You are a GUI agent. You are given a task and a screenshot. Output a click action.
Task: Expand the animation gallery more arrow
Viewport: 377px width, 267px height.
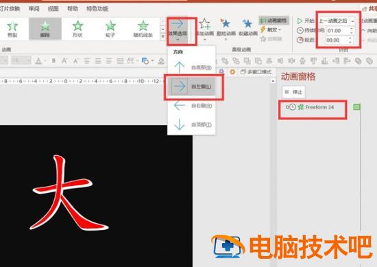tap(162, 36)
